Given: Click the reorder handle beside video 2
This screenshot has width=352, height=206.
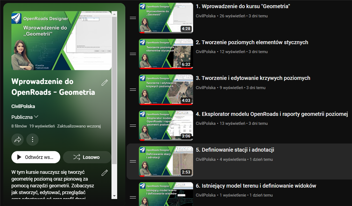Looking at the screenshot, I should pyautogui.click(x=133, y=54).
